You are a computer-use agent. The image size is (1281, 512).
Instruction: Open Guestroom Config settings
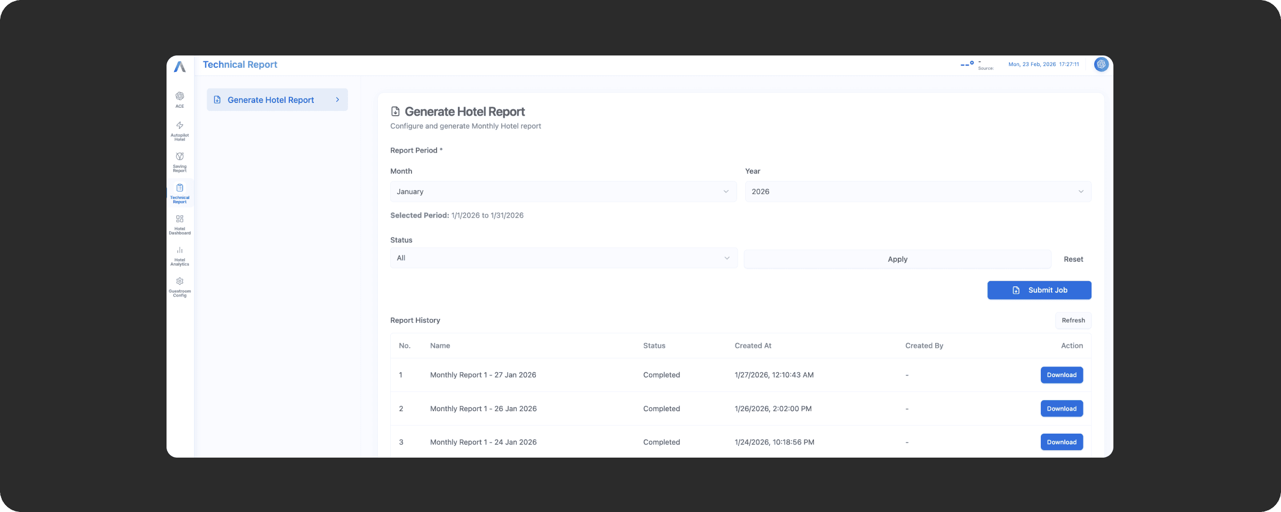pyautogui.click(x=180, y=287)
